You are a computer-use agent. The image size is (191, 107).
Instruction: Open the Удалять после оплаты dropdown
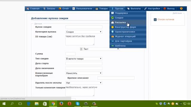tap(84, 83)
